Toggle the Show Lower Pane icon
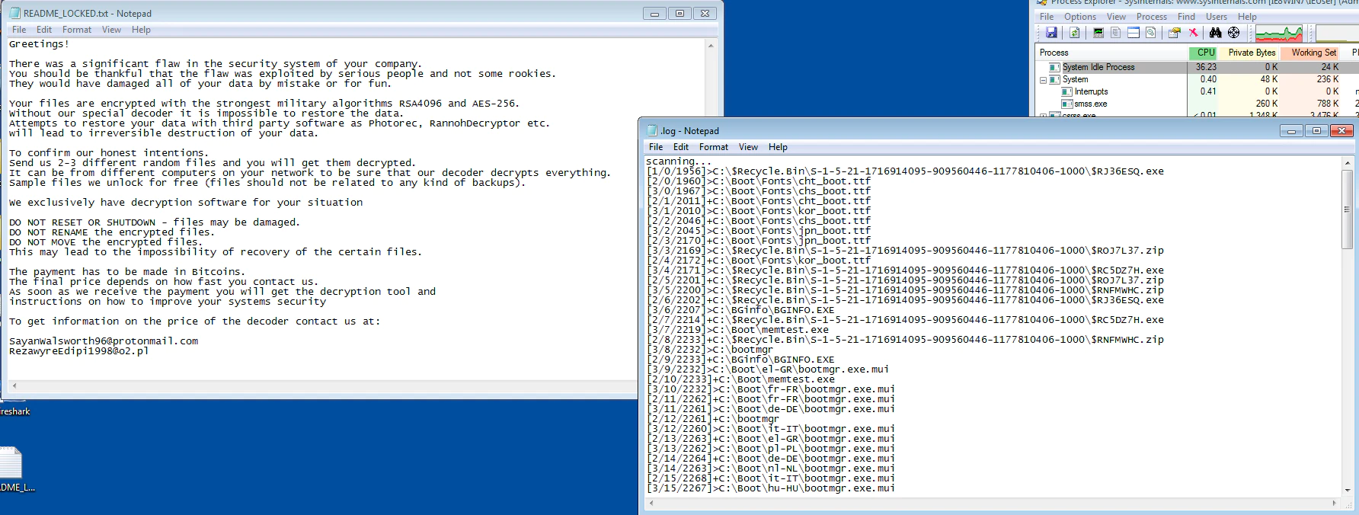The height and width of the screenshot is (515, 1359). [1133, 33]
